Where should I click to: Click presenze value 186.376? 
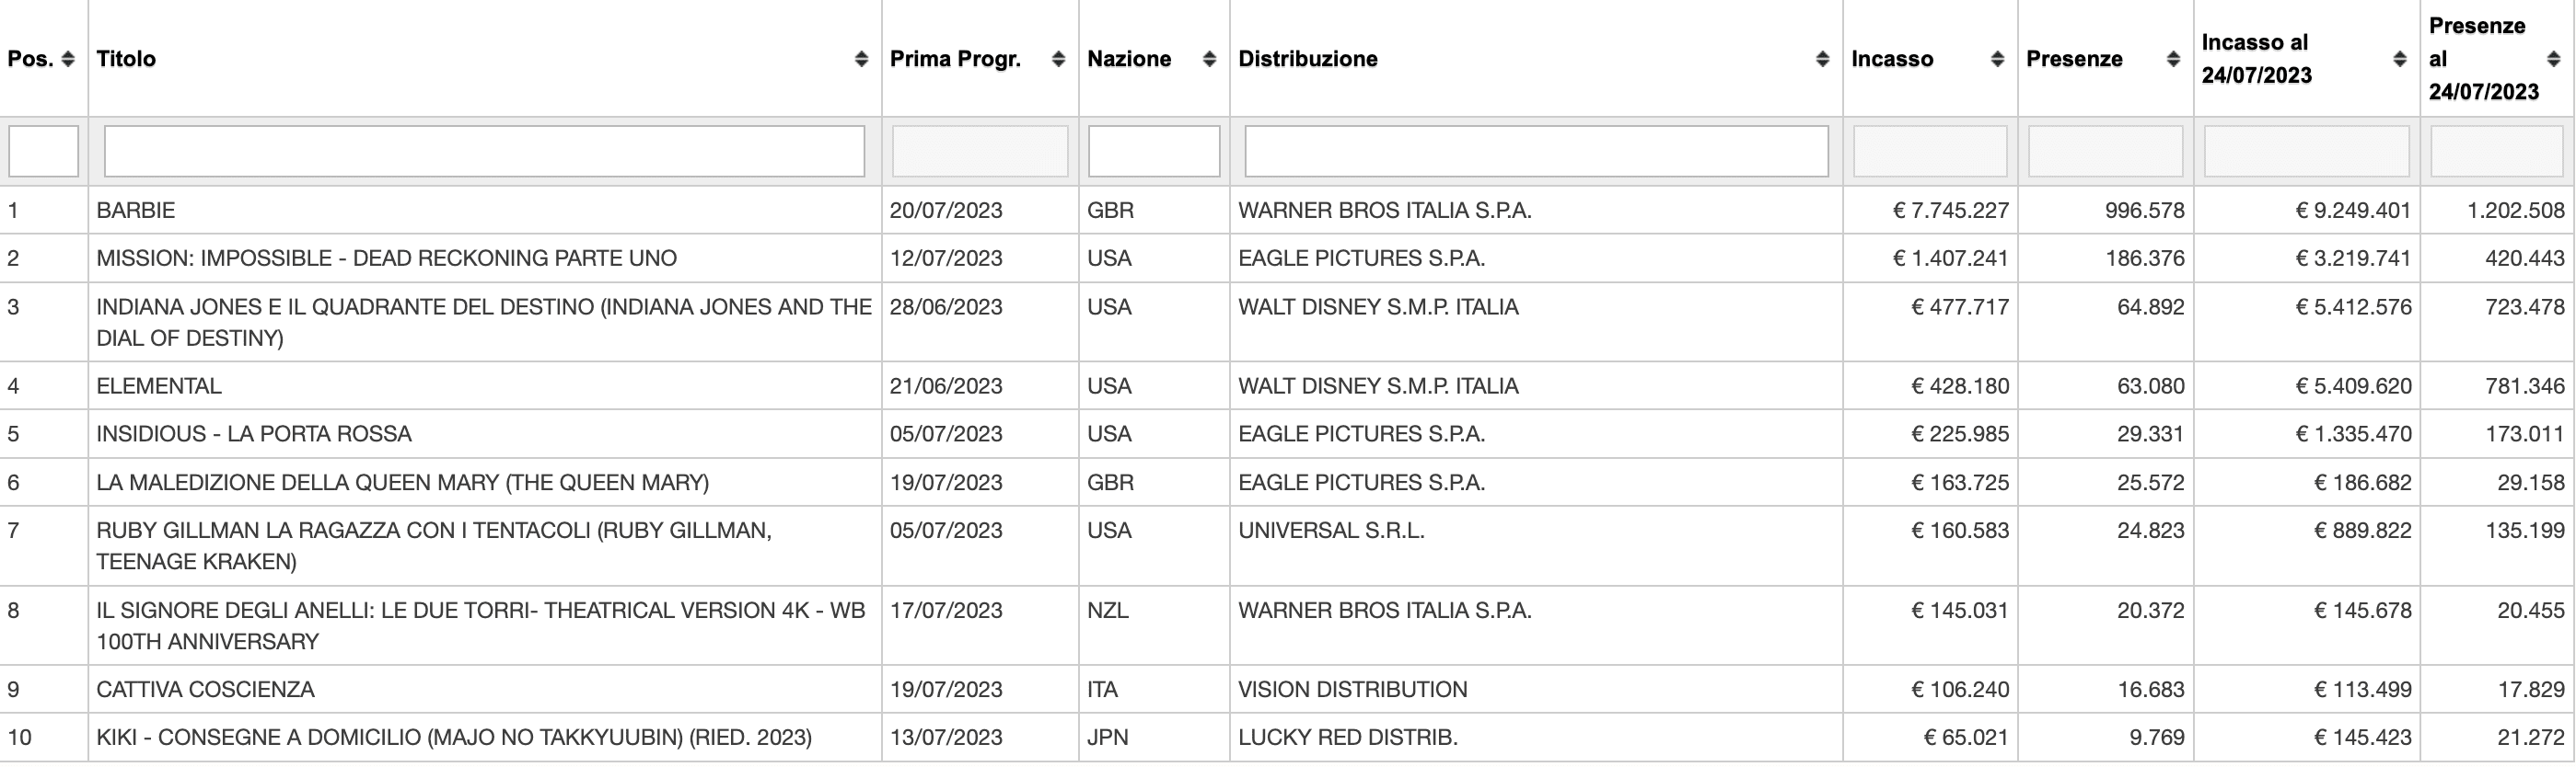2145,258
